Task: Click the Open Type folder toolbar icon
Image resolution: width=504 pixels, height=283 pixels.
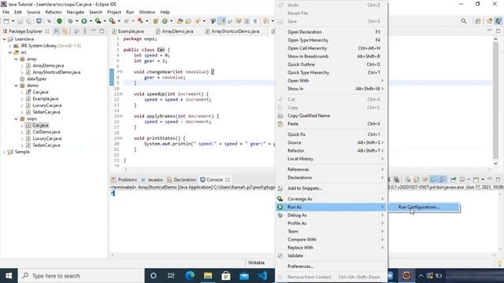Action: [x=180, y=21]
